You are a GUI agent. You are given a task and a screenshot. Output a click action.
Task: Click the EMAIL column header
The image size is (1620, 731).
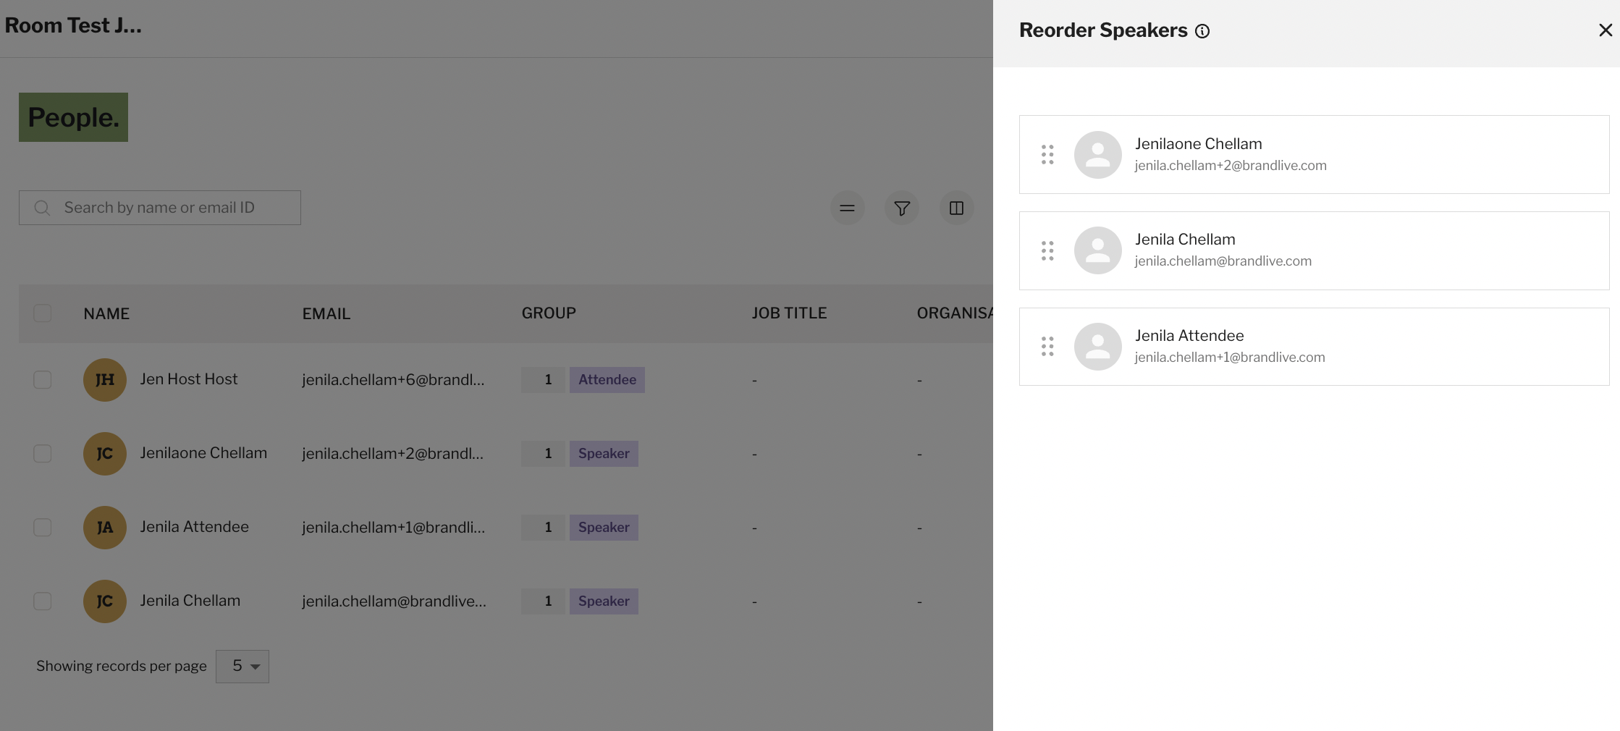326,313
